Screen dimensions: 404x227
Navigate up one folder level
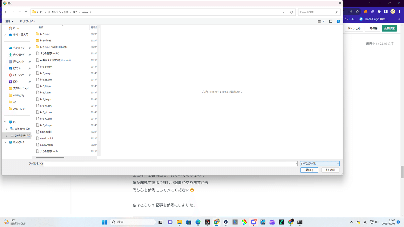(26, 12)
